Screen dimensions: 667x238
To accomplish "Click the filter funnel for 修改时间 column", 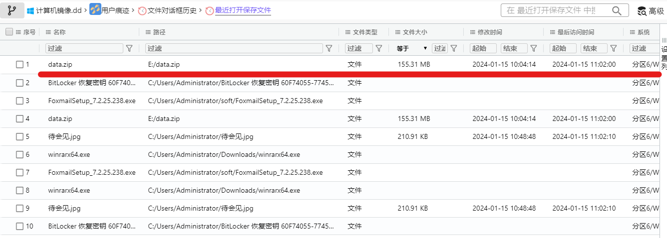I will point(534,48).
